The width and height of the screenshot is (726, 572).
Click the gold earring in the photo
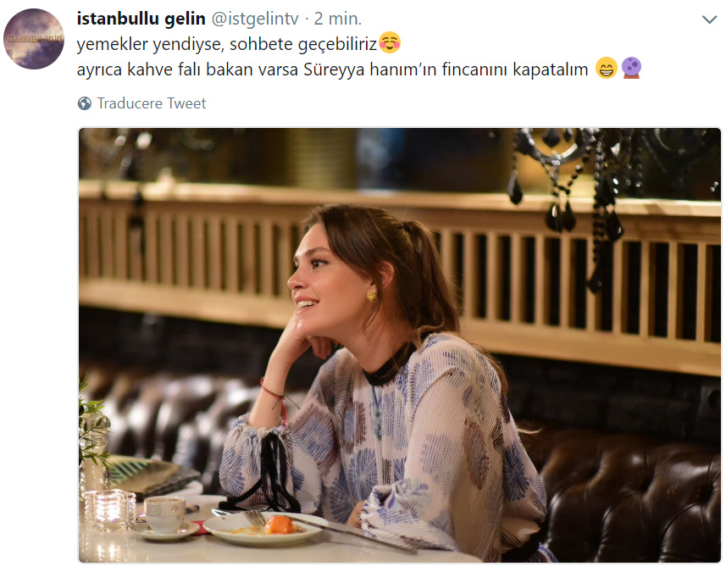(371, 295)
